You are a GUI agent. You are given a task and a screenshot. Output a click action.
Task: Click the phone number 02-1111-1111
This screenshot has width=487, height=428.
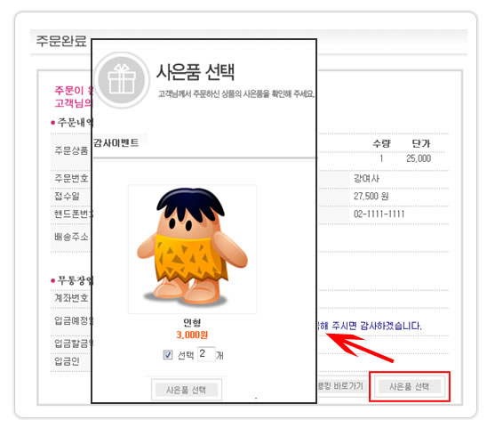point(379,214)
